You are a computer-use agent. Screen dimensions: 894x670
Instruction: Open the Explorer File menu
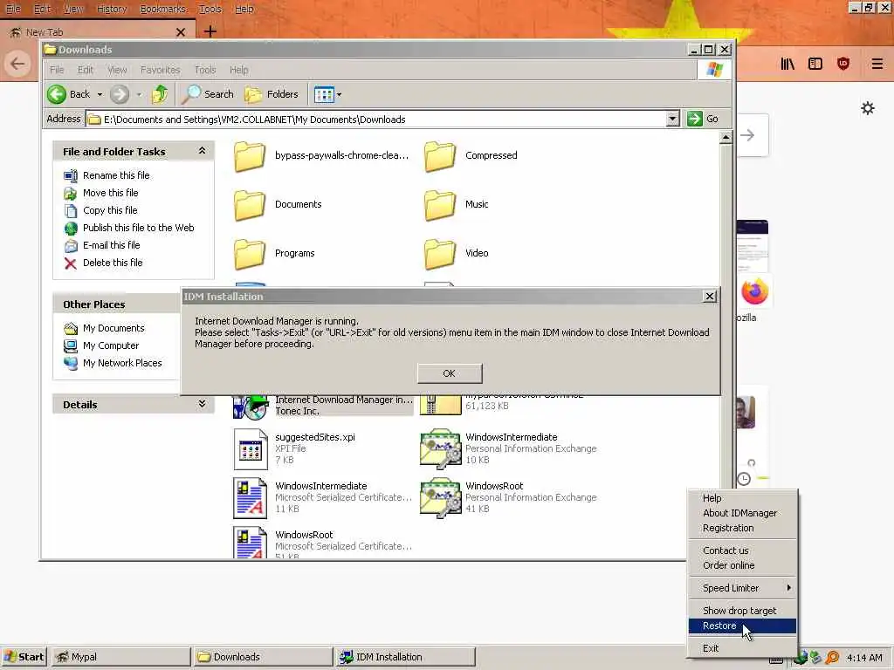click(x=57, y=70)
